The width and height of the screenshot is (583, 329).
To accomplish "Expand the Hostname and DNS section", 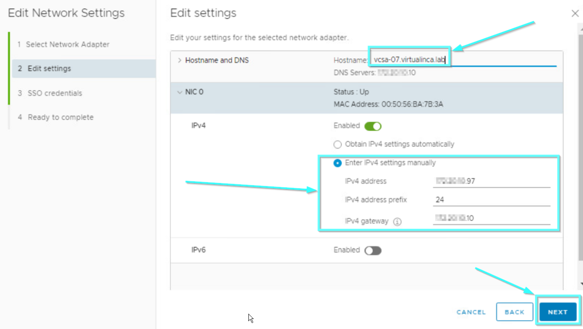I will point(179,60).
